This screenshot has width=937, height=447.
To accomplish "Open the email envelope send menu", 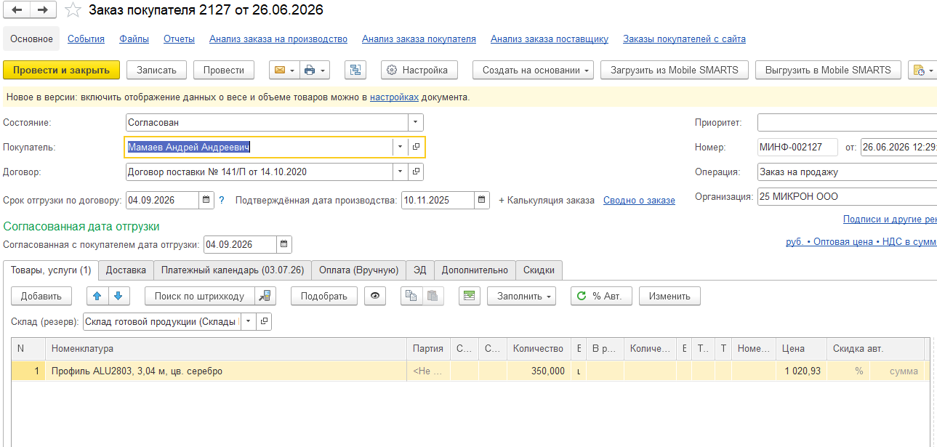I will (x=283, y=70).
